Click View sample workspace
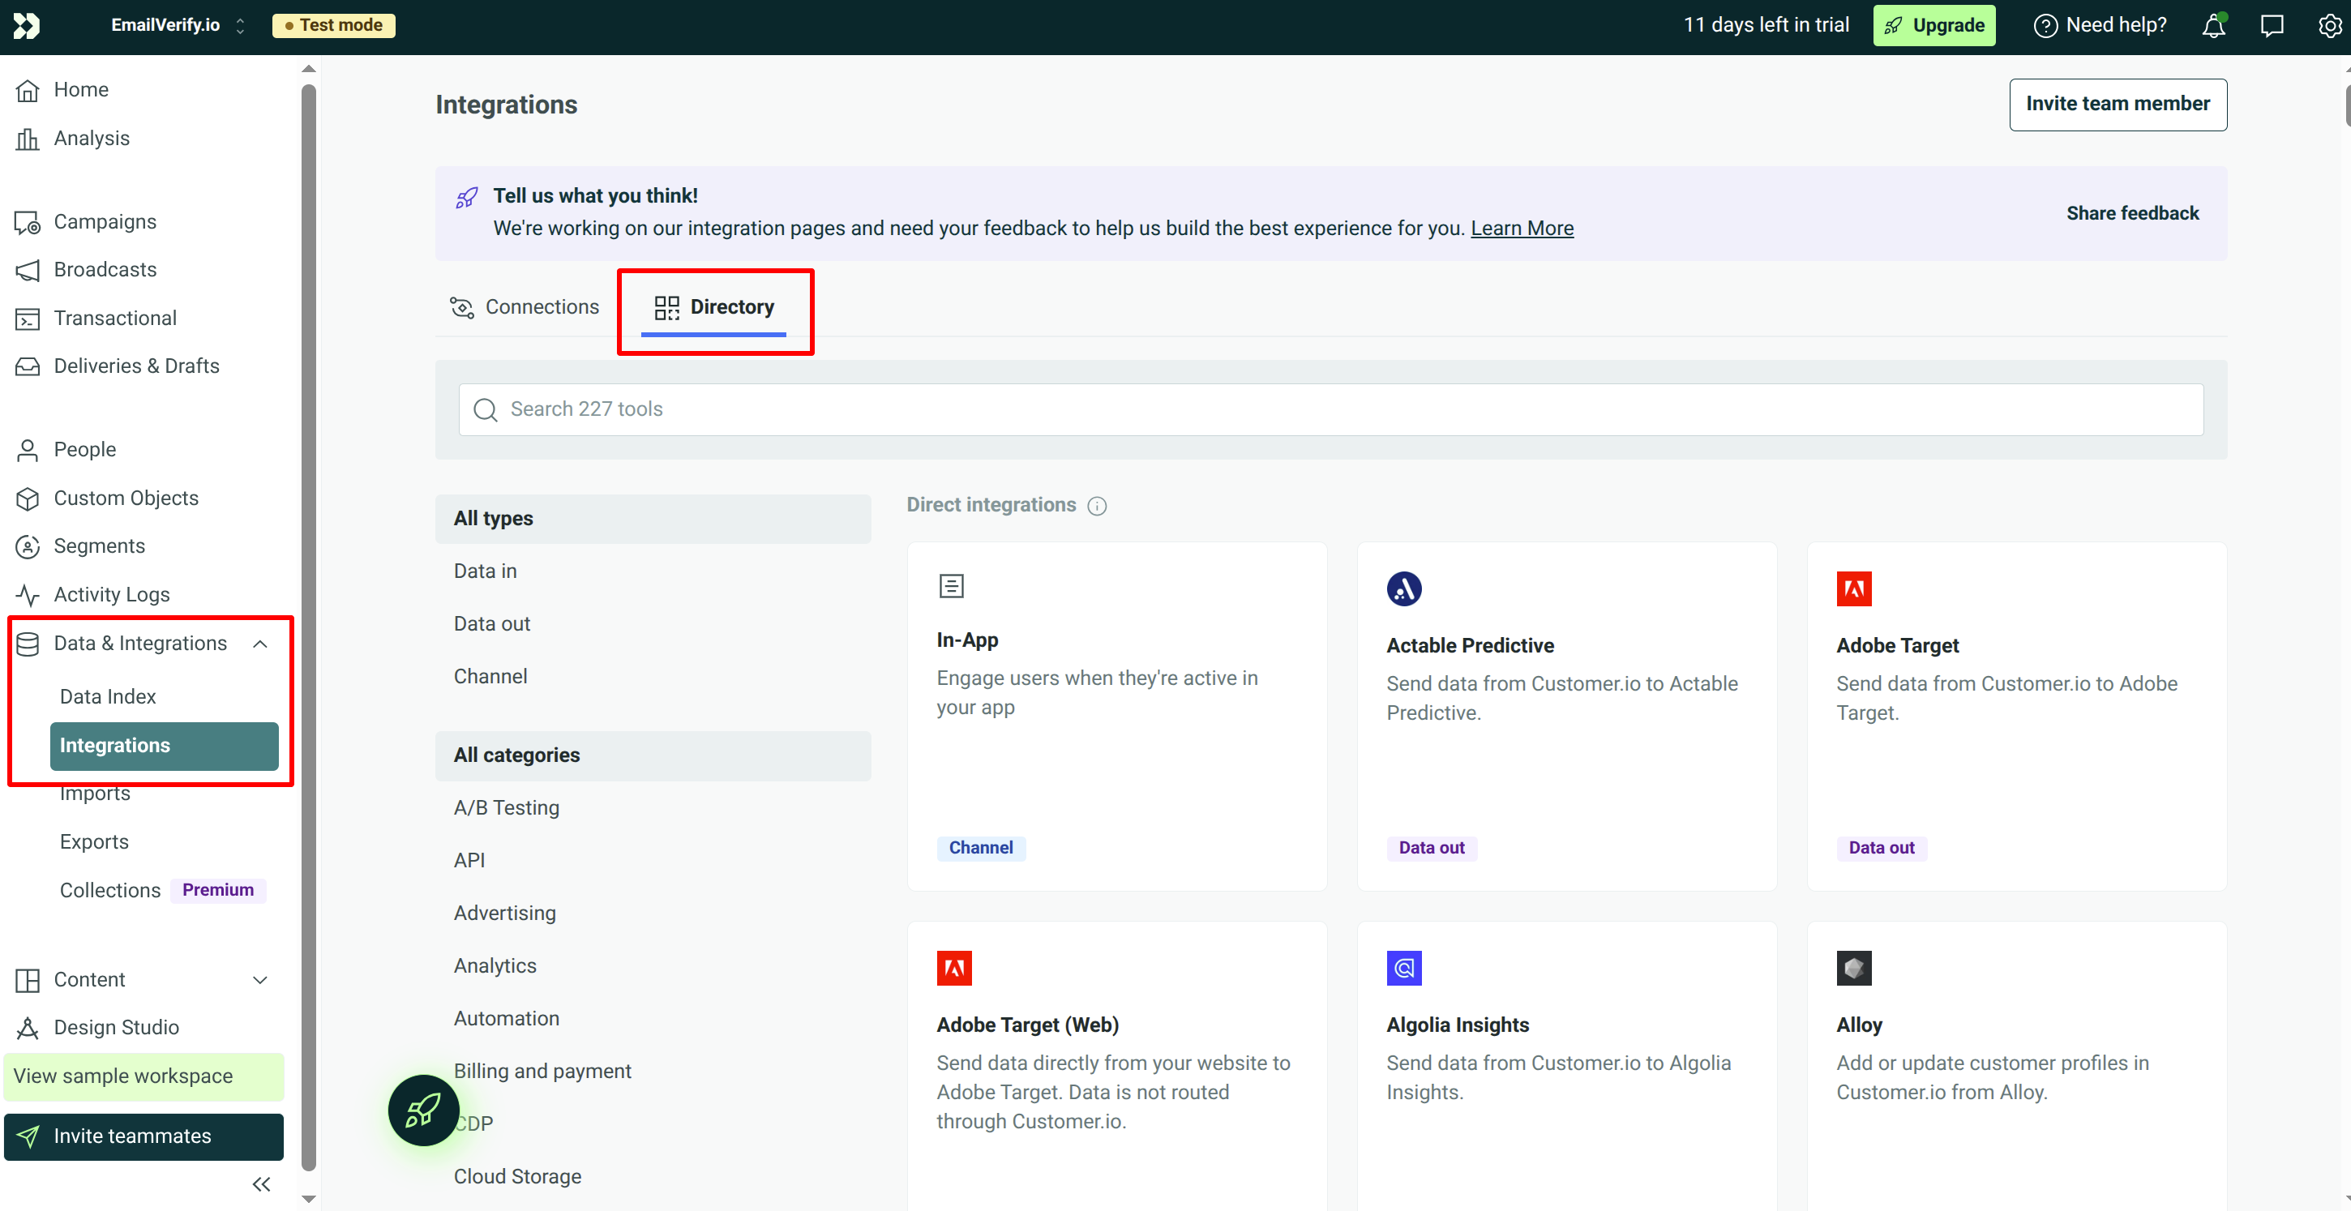The height and width of the screenshot is (1211, 2351). (x=144, y=1077)
